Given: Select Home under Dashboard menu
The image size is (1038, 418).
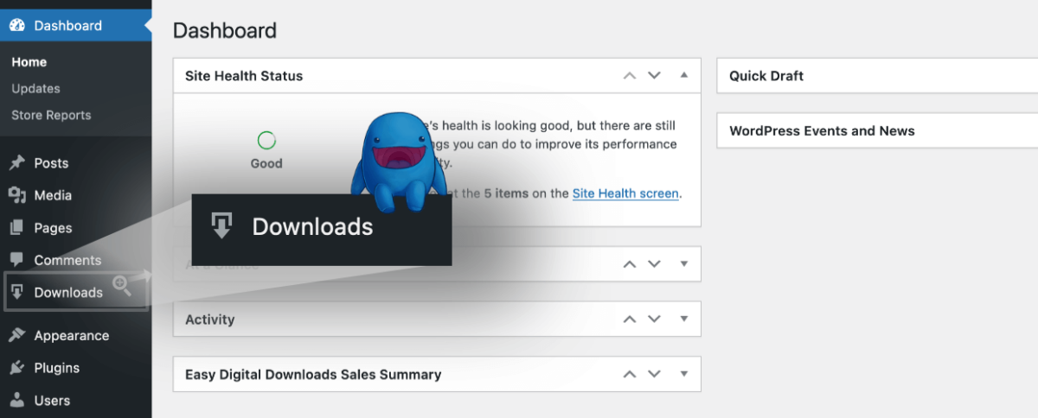Looking at the screenshot, I should (29, 62).
